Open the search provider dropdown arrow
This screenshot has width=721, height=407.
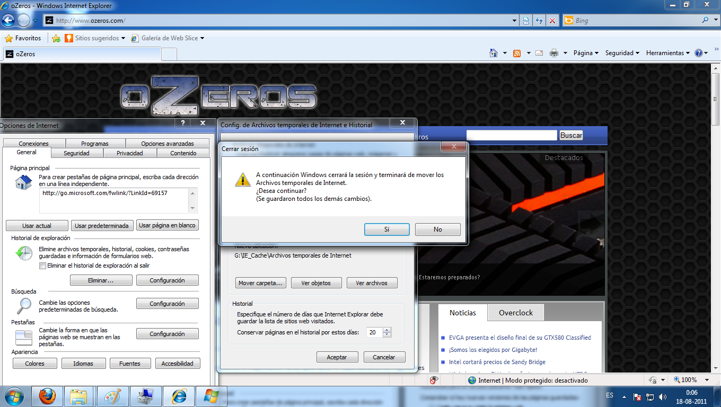(x=715, y=20)
